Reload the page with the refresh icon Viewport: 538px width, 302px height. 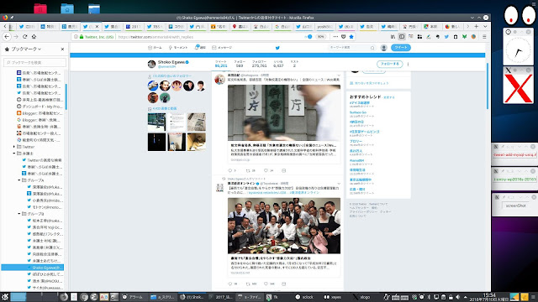tap(24, 37)
